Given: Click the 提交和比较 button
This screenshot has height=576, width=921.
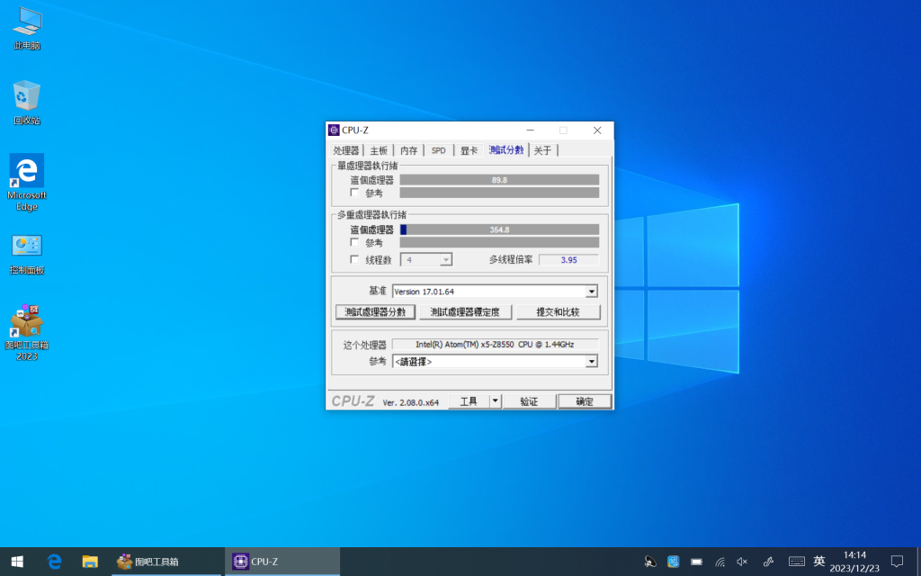Looking at the screenshot, I should 558,312.
